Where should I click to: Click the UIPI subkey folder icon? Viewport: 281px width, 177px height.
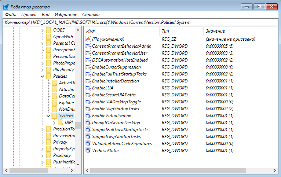point(61,122)
